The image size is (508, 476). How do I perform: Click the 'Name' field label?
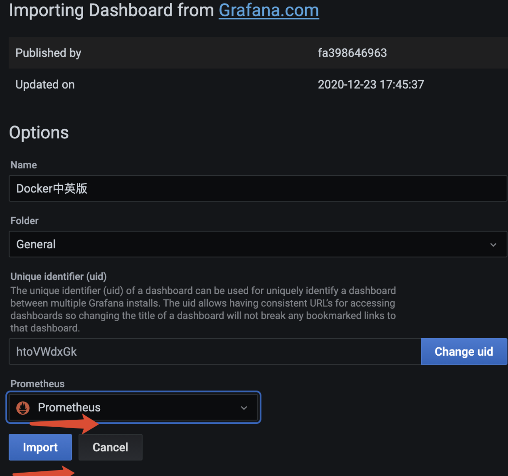(x=24, y=165)
